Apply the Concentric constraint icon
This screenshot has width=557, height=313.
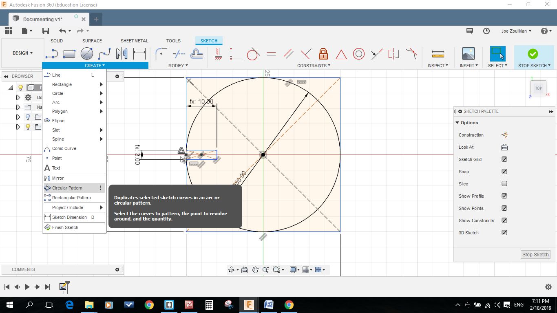pyautogui.click(x=358, y=53)
